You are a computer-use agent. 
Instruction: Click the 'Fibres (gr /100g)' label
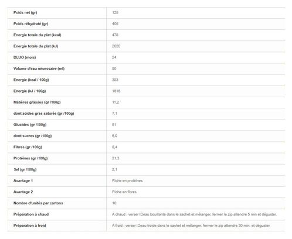(x=28, y=147)
